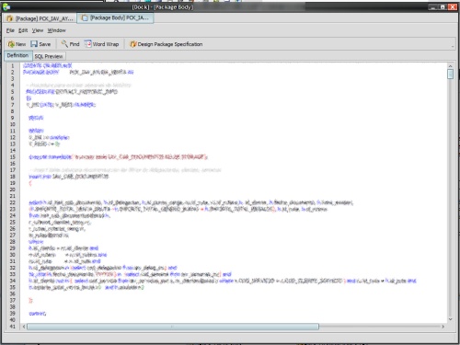Close the window with the red X button
460x345 pixels.
pos(453,6)
